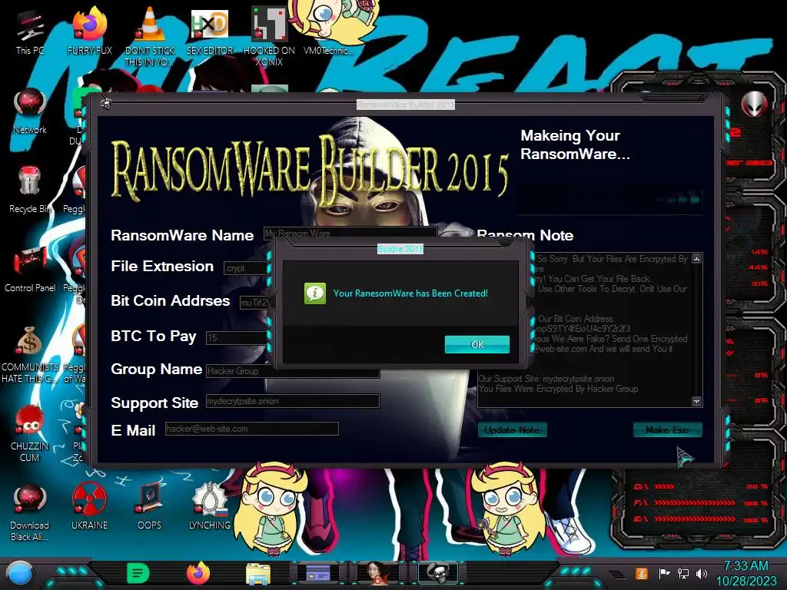Click the Group Name input field
The image size is (787, 590).
(x=293, y=371)
